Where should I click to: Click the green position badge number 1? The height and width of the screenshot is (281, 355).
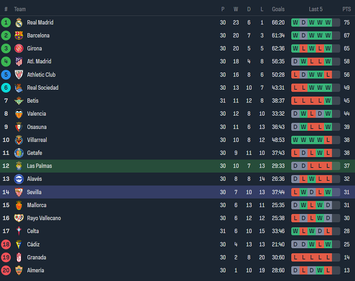[6, 23]
